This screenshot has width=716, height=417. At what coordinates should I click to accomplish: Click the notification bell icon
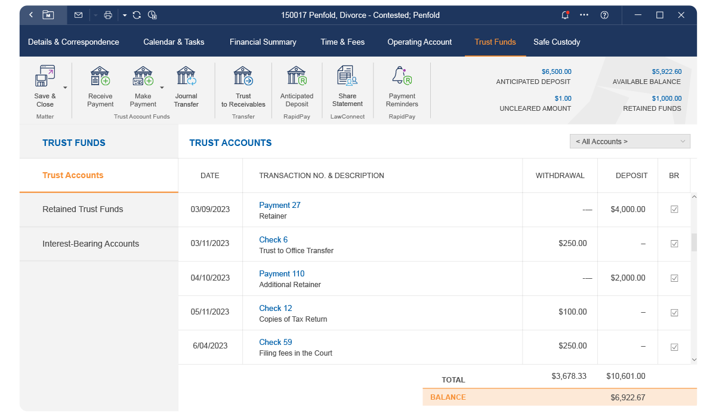tap(564, 15)
